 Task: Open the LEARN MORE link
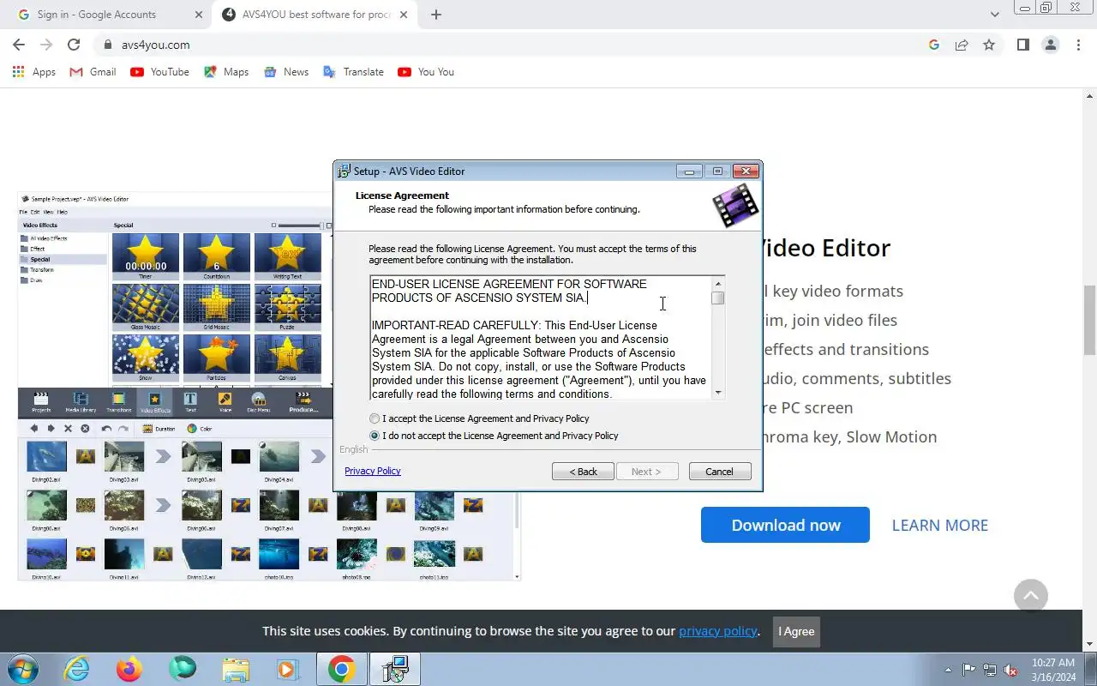point(940,525)
